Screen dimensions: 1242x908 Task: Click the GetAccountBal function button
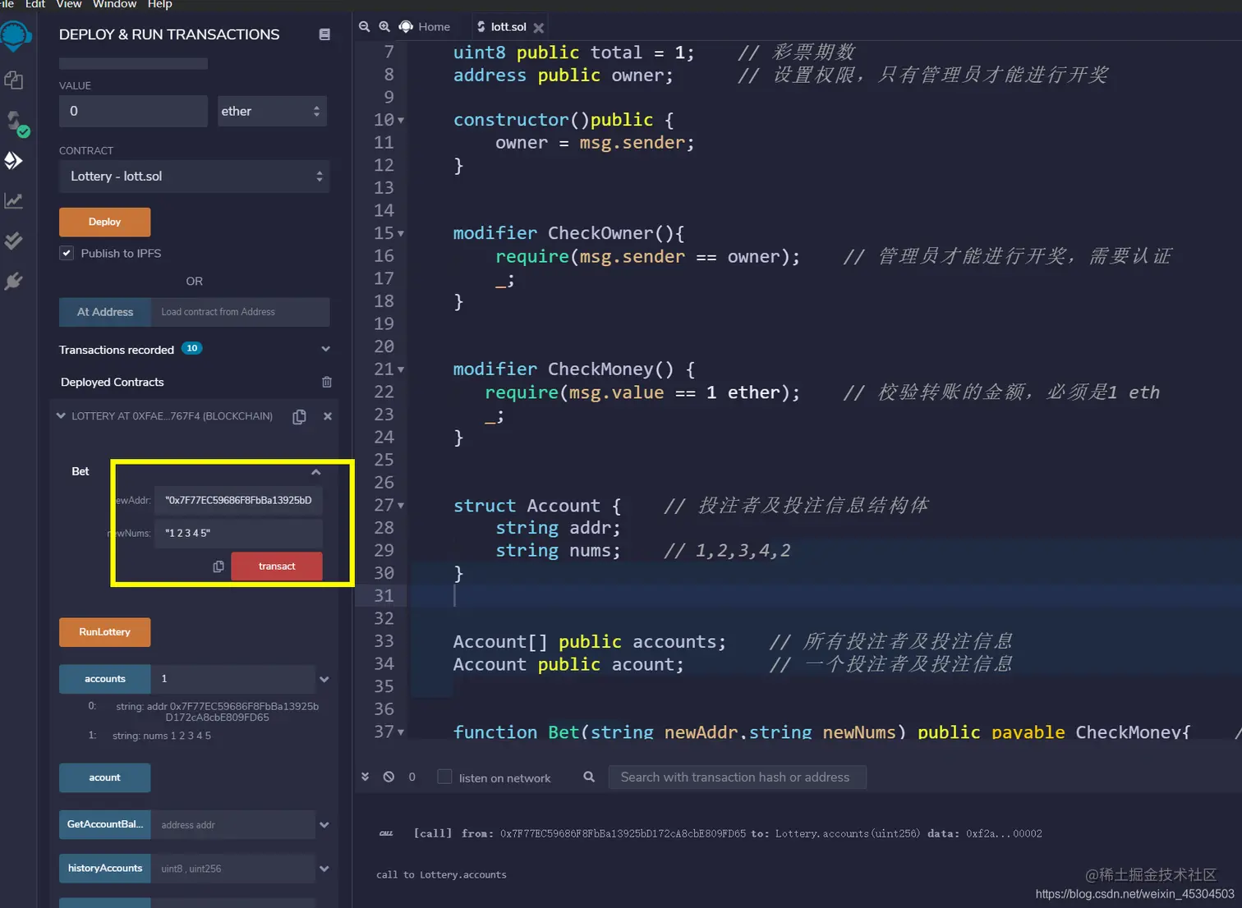point(104,824)
